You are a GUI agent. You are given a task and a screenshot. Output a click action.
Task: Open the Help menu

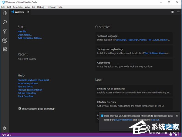pos(60,7)
